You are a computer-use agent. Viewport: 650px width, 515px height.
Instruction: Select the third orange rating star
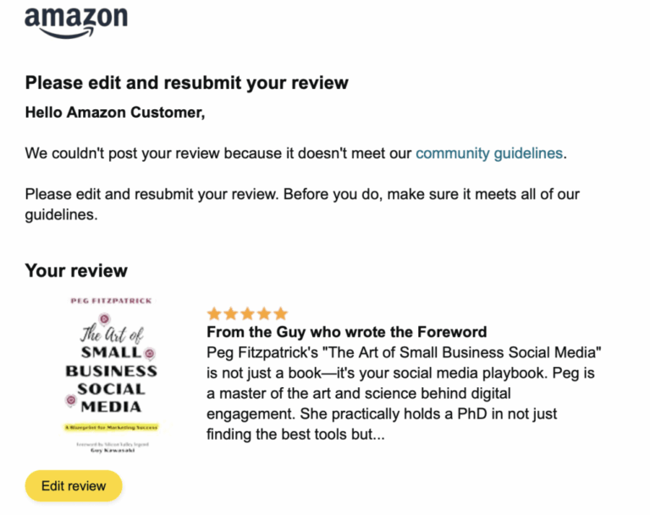(x=247, y=313)
